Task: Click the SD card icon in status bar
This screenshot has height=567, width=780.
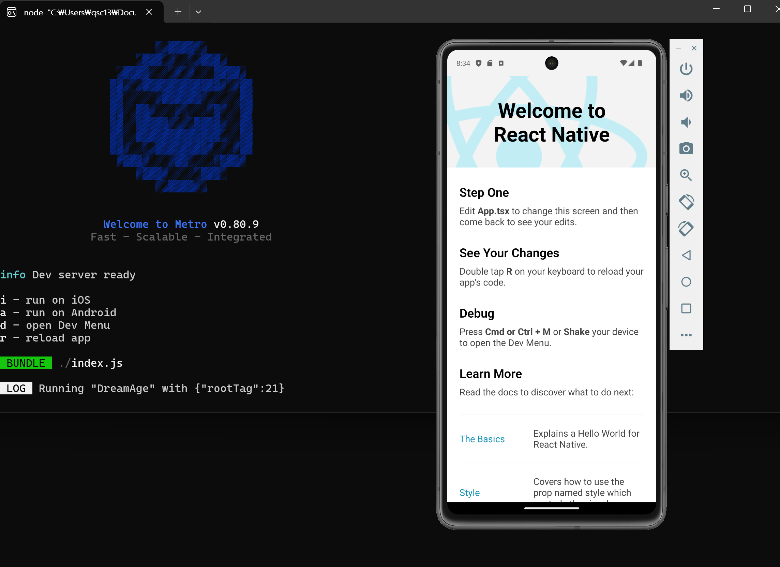Action: click(490, 63)
